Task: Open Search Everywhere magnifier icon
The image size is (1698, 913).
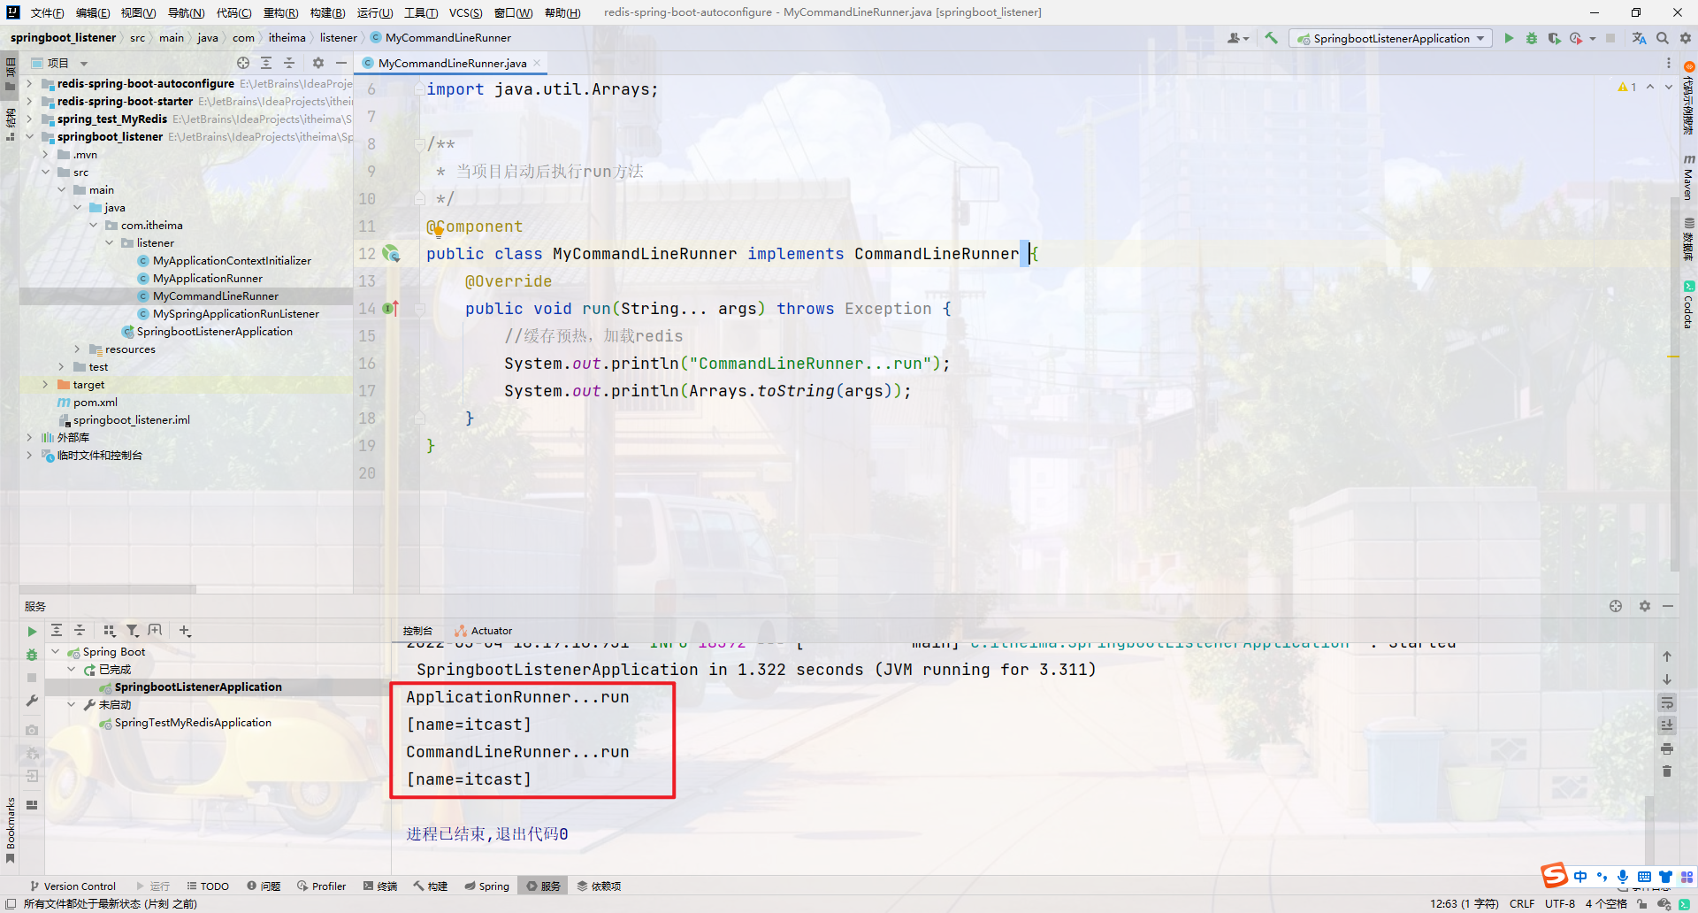Action: pos(1664,38)
